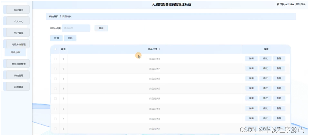Image resolution: width=309 pixels, height=136 pixels.
Task: Check the checkbox for row 商品分类7
Action: [55, 69]
